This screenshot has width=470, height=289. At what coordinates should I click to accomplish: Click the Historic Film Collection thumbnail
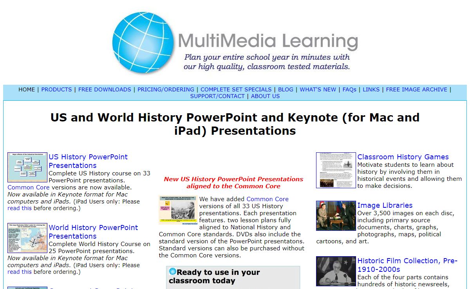click(336, 271)
